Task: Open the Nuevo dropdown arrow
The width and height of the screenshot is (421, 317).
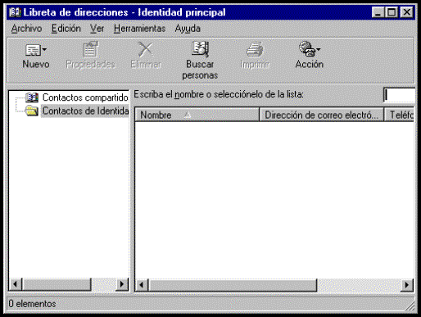Action: coord(44,50)
